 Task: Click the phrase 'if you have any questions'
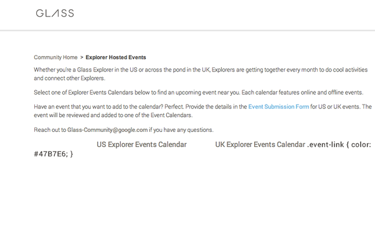tap(181, 129)
